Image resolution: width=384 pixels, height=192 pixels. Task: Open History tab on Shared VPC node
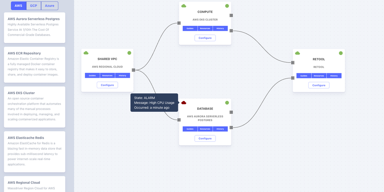(123, 75)
